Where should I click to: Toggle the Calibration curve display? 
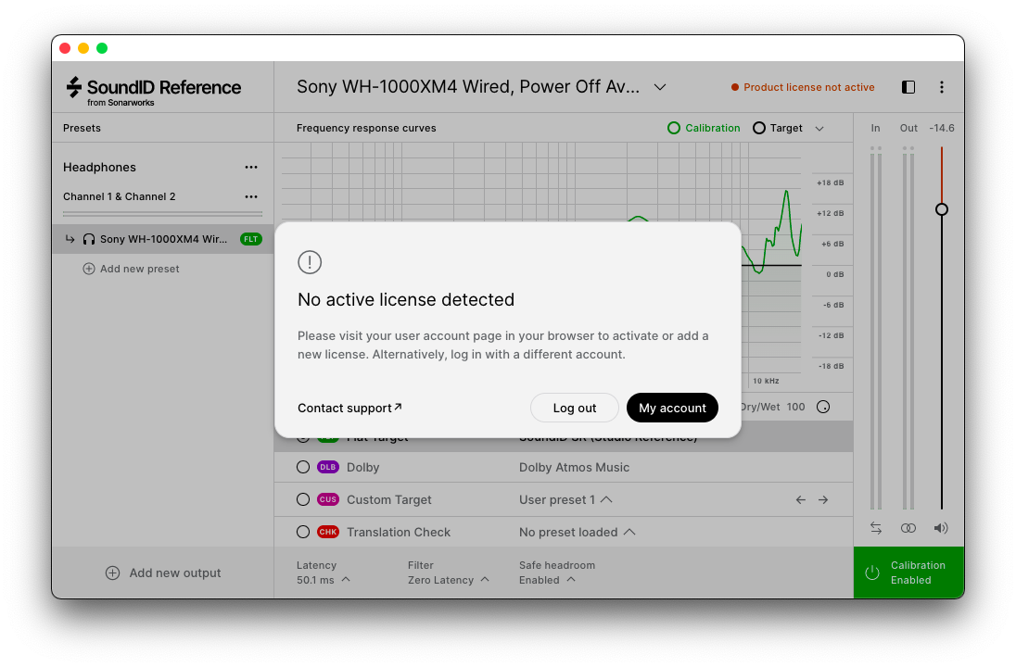704,128
